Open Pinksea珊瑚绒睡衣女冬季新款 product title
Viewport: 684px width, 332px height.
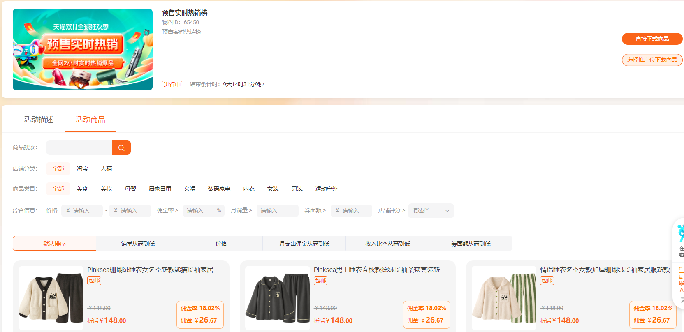[152, 270]
